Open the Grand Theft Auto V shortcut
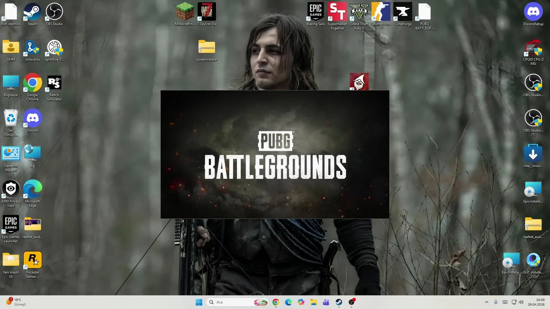The width and height of the screenshot is (550, 309). click(x=359, y=16)
